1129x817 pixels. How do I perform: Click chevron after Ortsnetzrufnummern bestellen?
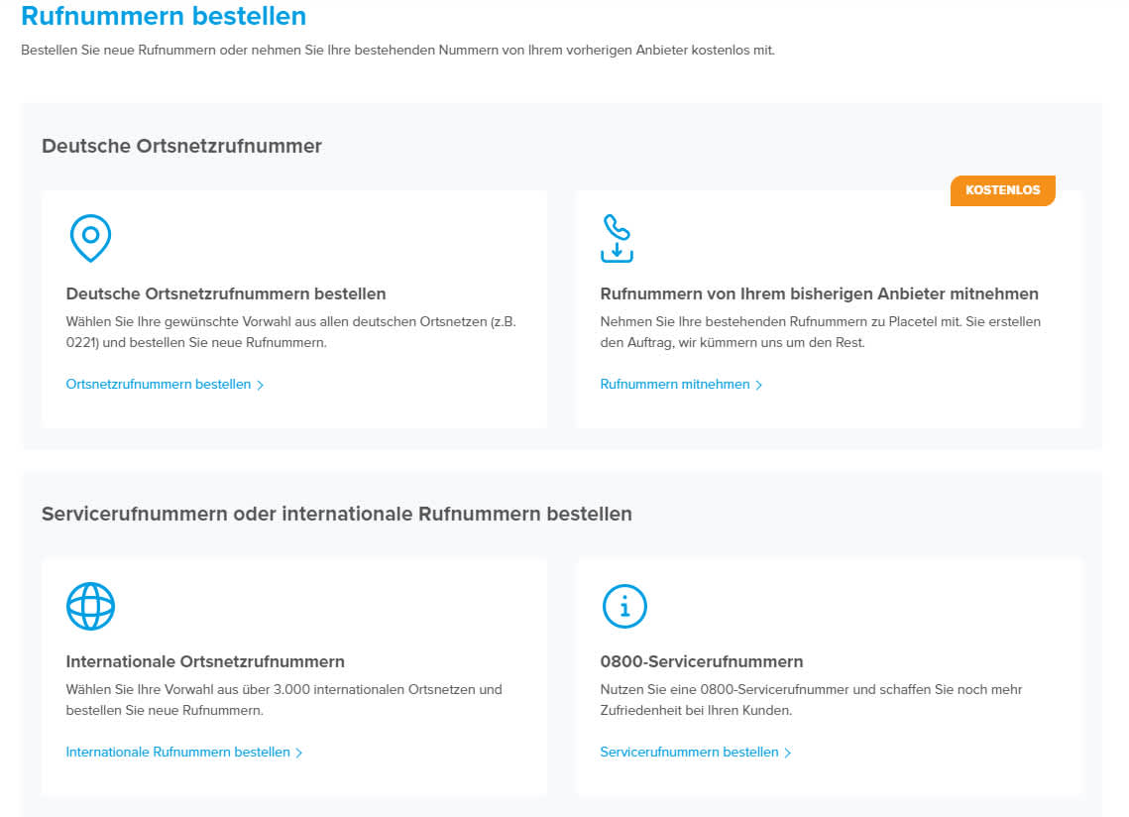261,385
